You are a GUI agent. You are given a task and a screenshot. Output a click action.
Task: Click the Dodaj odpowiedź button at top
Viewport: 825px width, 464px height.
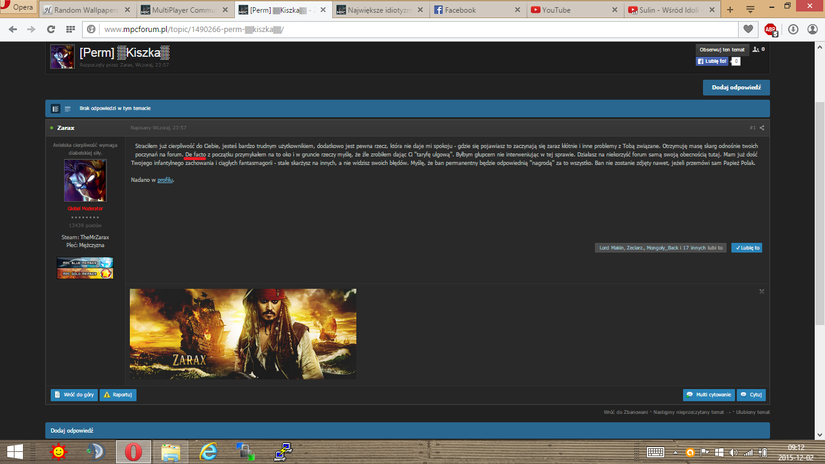736,88
